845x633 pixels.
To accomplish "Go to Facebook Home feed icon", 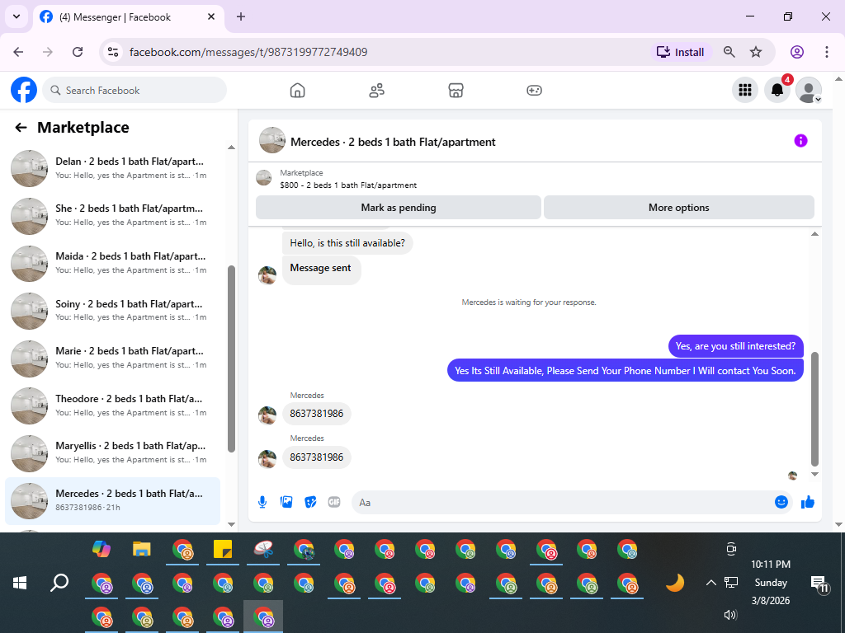I will (297, 91).
